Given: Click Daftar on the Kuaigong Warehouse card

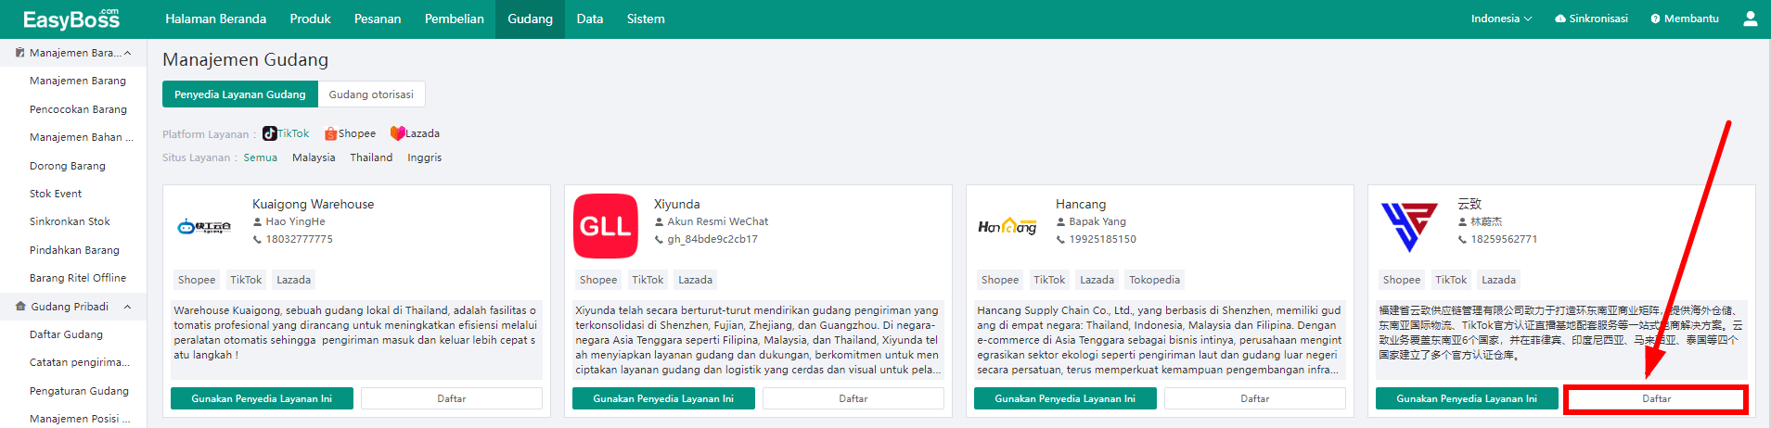Looking at the screenshot, I should (x=452, y=398).
